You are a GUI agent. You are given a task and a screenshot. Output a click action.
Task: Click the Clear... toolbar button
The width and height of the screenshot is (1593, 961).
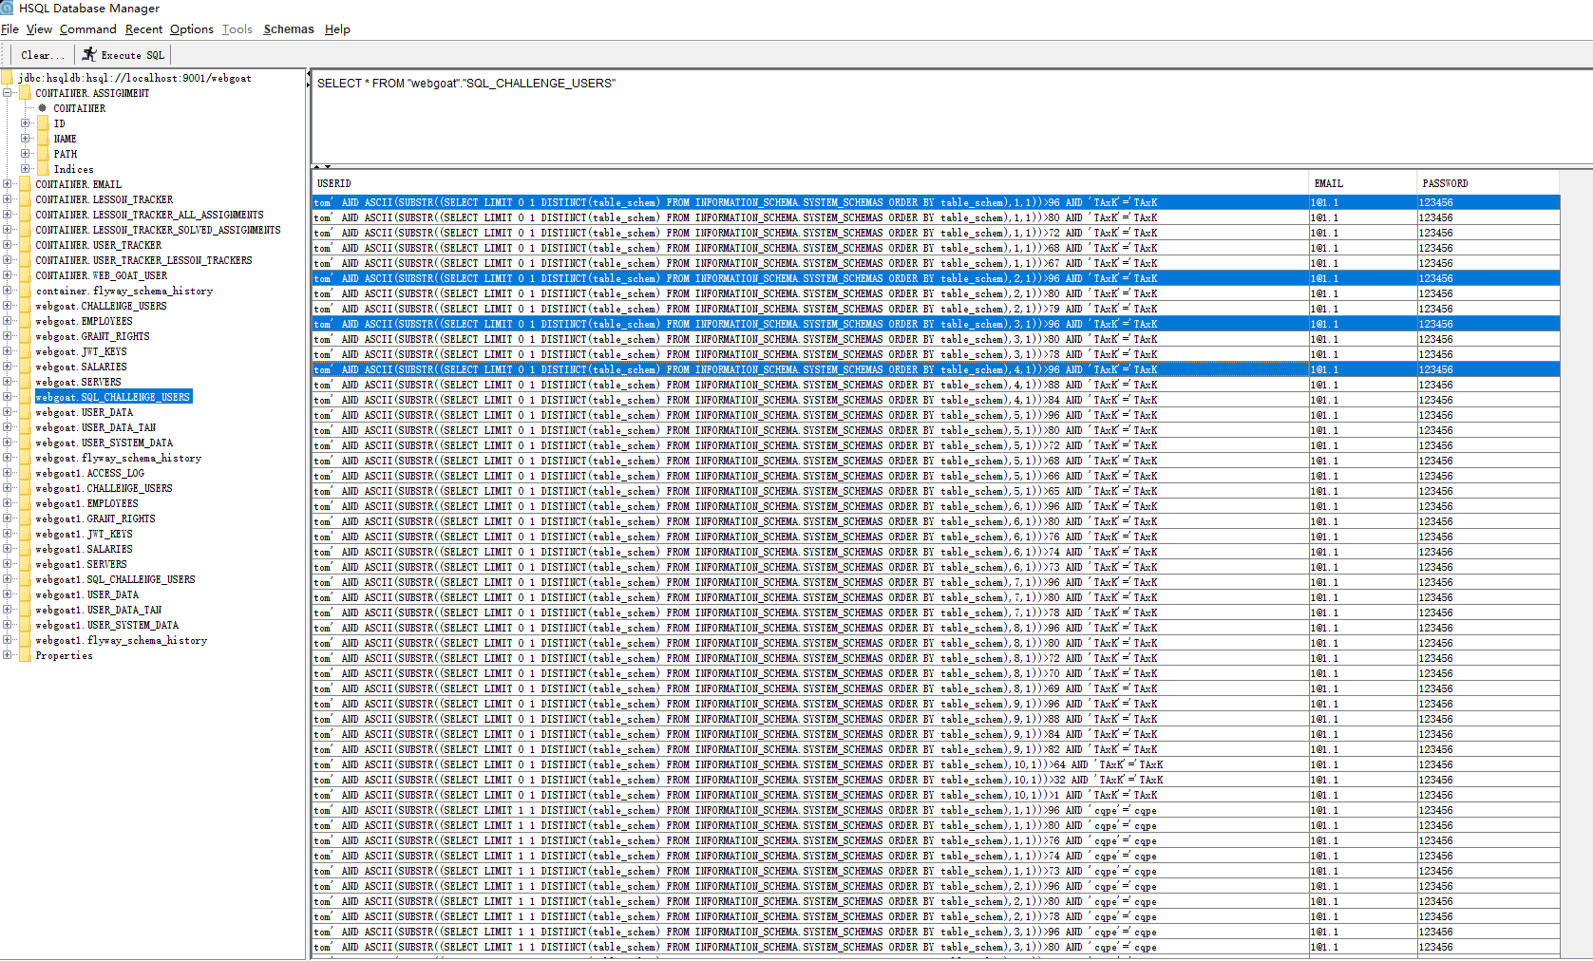click(x=43, y=55)
